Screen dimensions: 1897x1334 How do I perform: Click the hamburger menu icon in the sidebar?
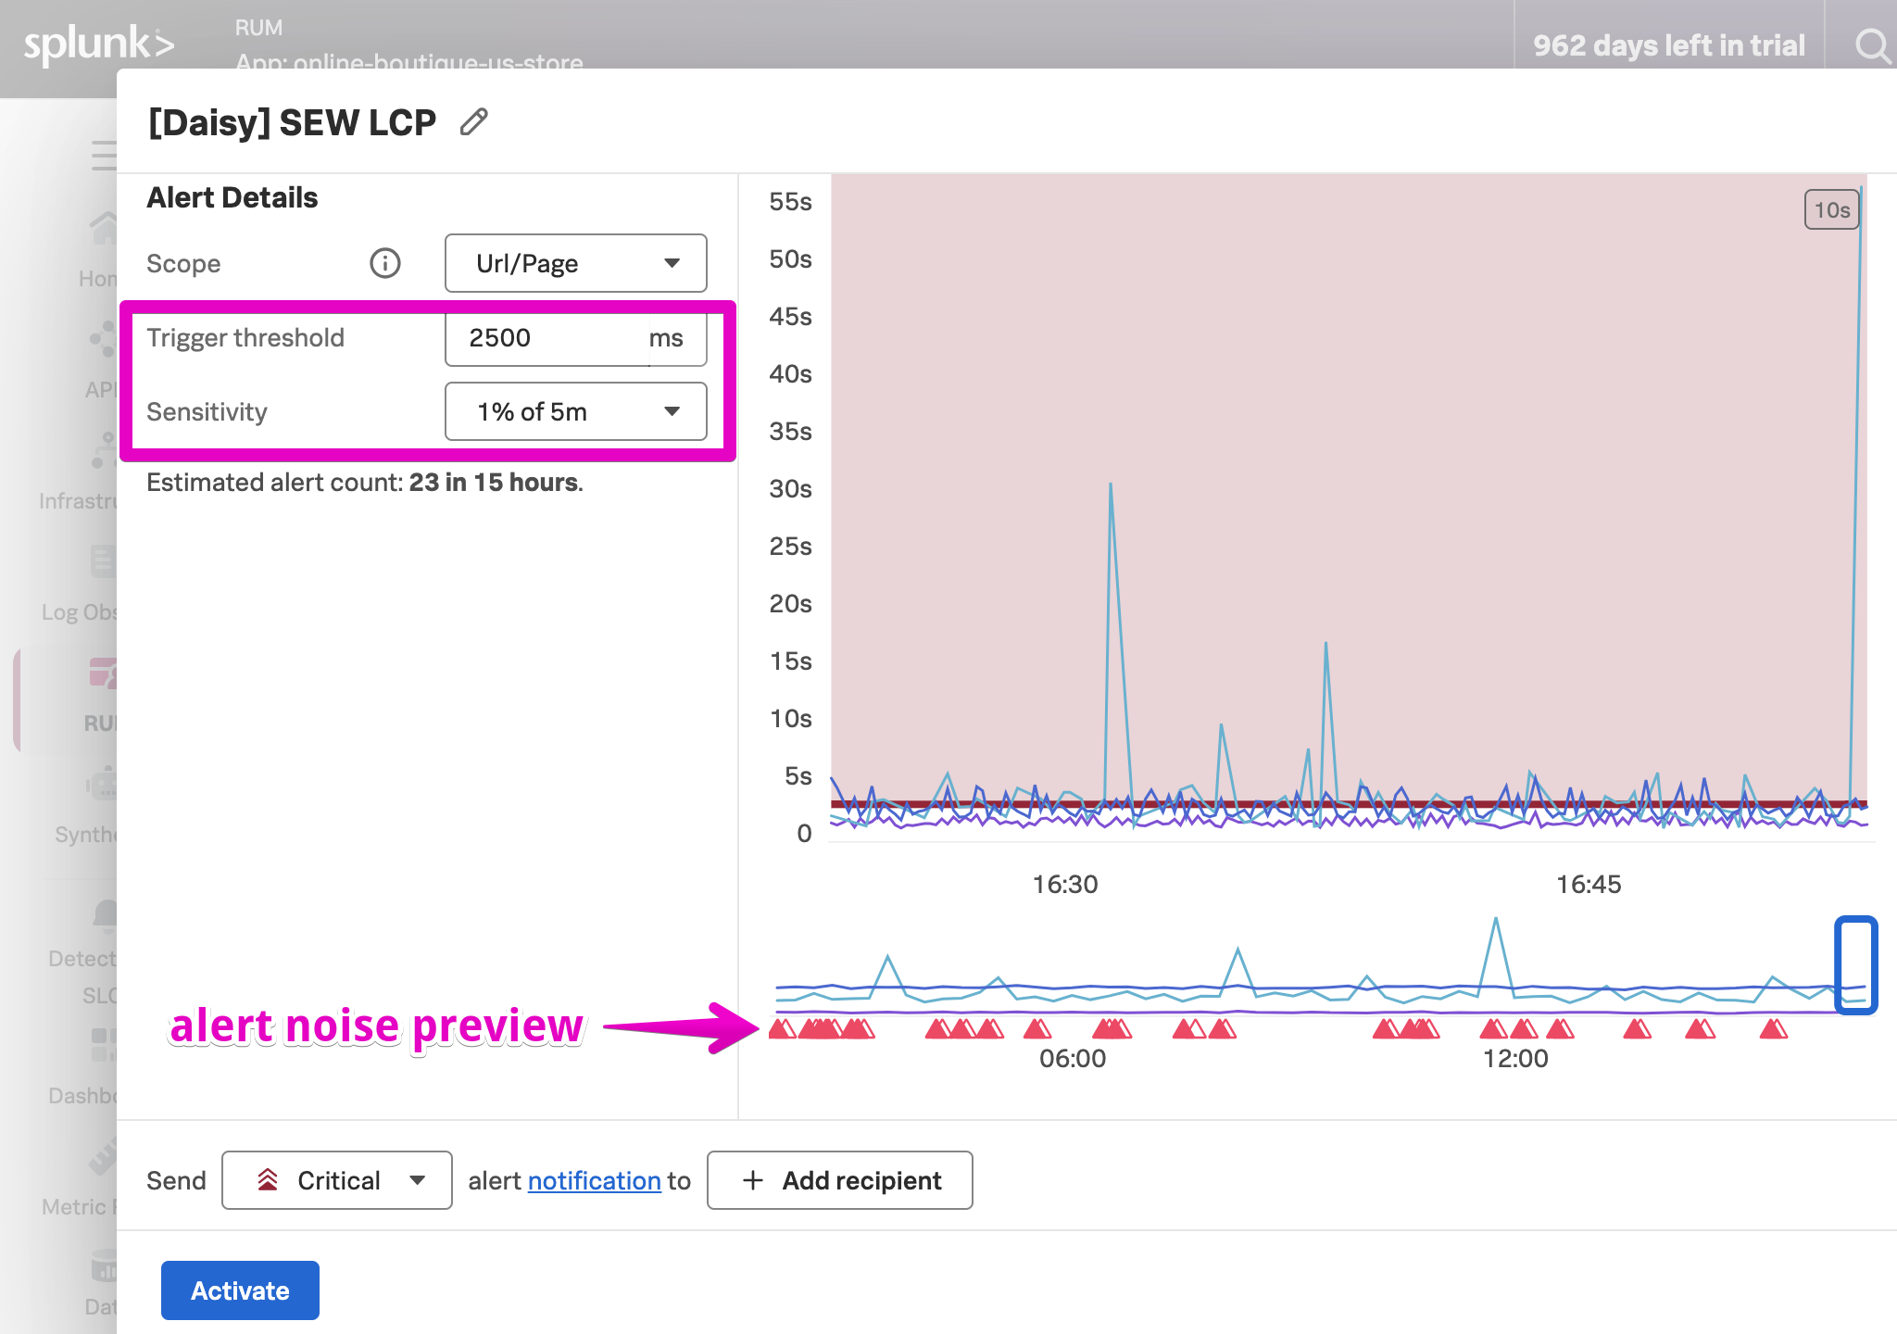tap(104, 155)
